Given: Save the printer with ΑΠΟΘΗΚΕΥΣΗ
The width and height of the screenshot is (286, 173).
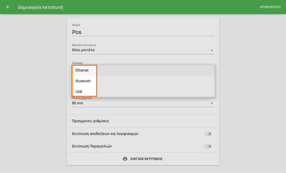Looking at the screenshot, I should pos(270,7).
